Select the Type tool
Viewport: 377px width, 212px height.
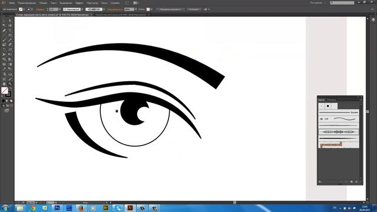(x=10, y=30)
